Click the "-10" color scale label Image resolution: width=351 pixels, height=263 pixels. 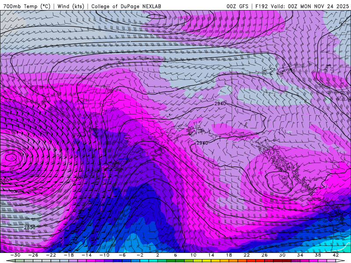click(104, 255)
